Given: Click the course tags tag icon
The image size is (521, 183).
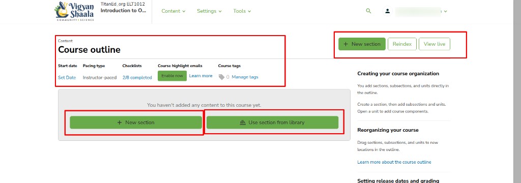Looking at the screenshot, I should 221,77.
